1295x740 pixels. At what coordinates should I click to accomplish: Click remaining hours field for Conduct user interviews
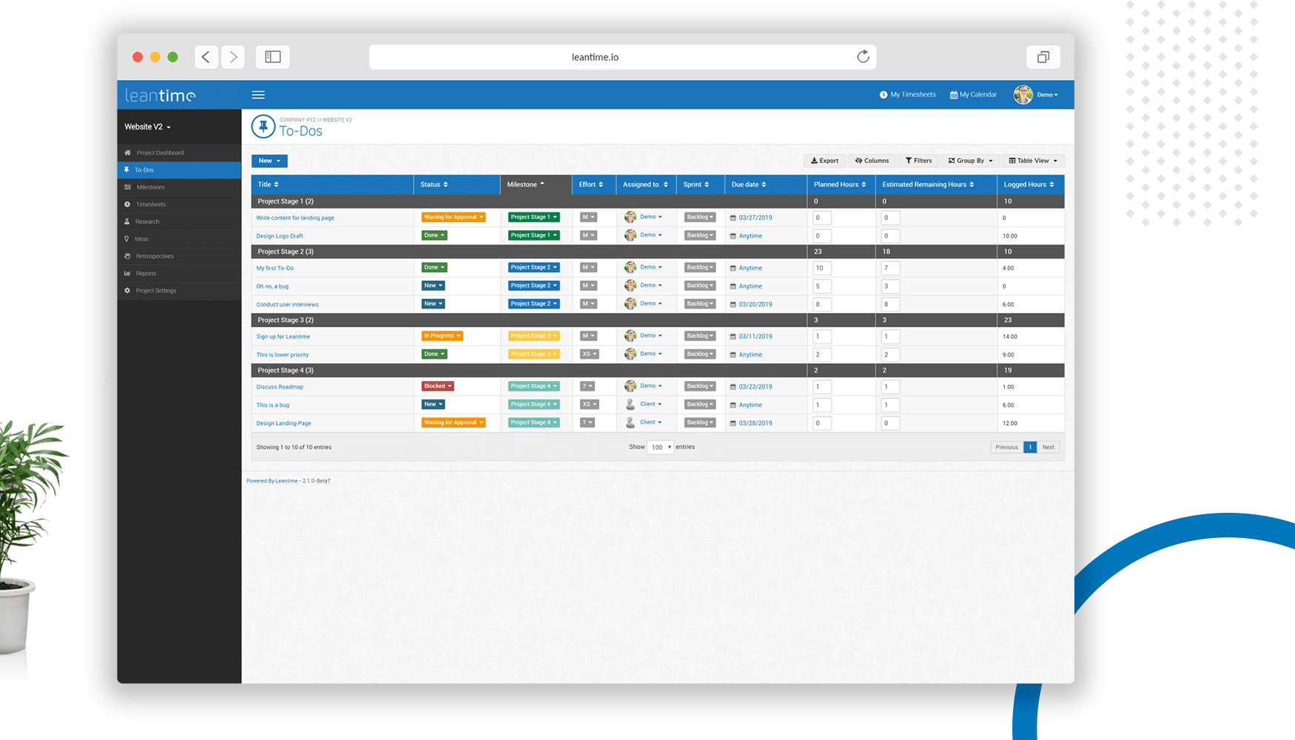pos(890,304)
